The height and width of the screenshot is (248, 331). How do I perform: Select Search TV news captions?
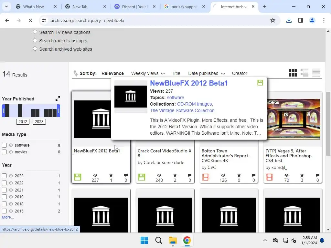click(x=35, y=32)
